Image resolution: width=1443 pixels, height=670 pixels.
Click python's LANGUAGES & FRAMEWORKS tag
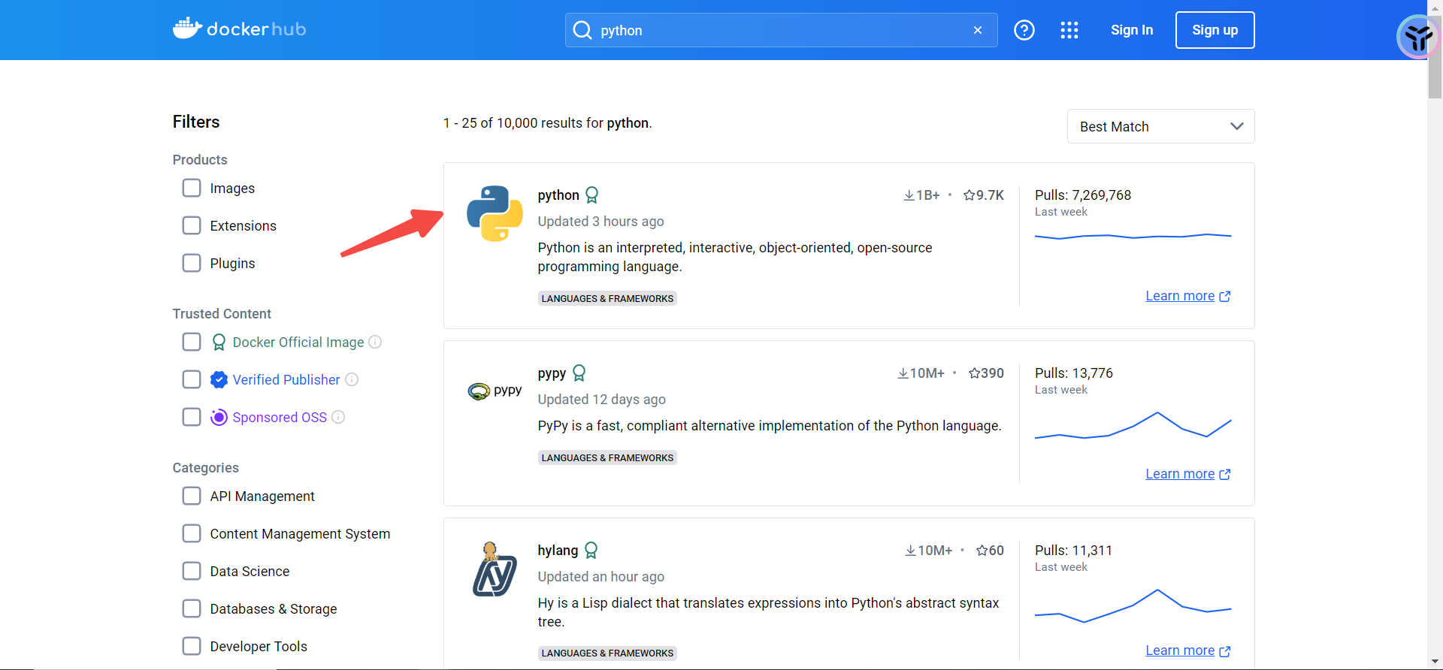607,298
